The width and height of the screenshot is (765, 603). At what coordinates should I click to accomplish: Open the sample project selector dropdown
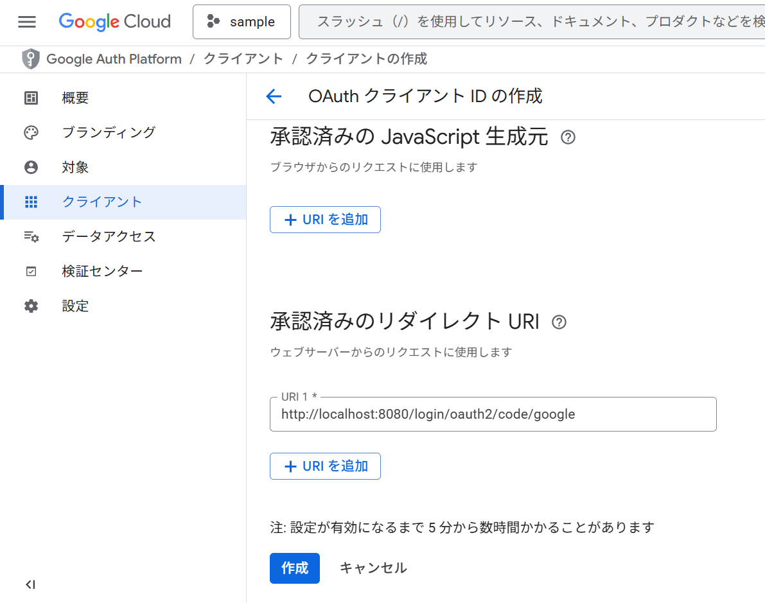point(242,21)
